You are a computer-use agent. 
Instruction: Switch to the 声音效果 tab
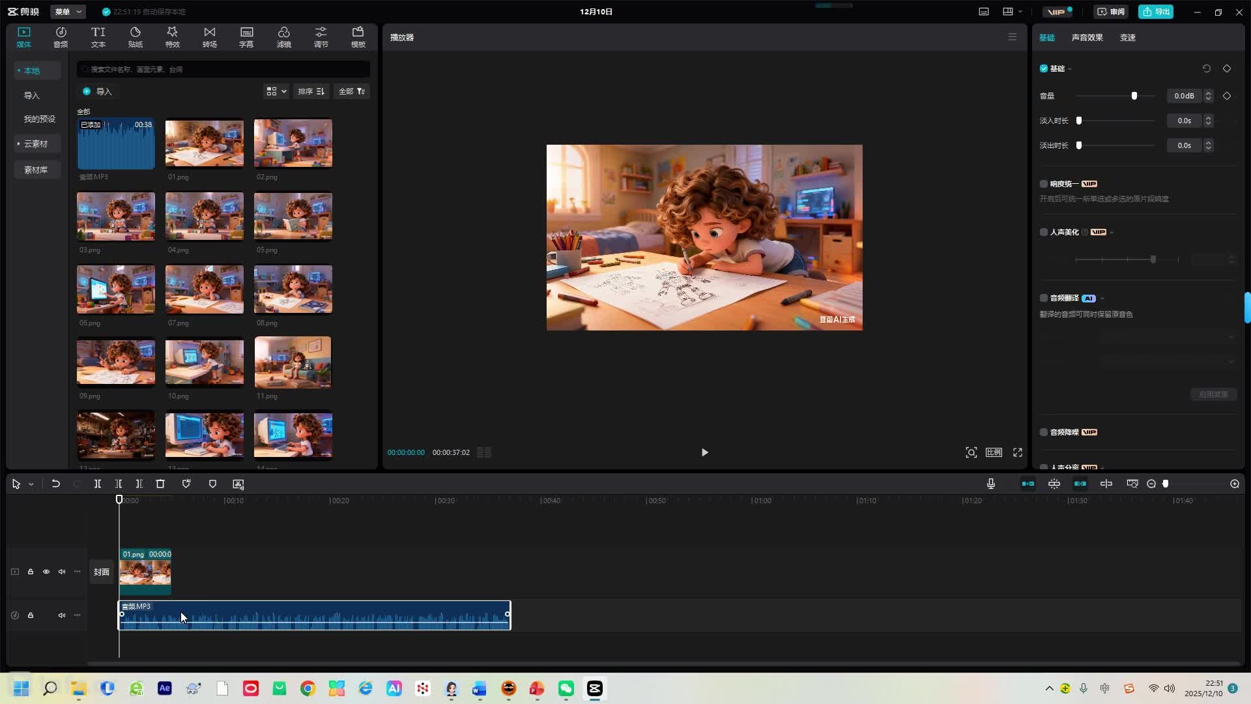(1087, 37)
